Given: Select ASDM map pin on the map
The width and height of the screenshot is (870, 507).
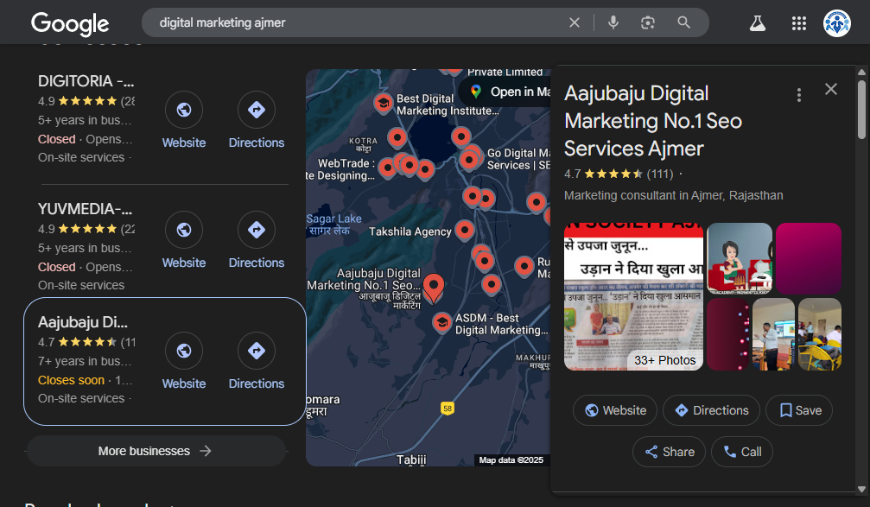Looking at the screenshot, I should [x=441, y=322].
